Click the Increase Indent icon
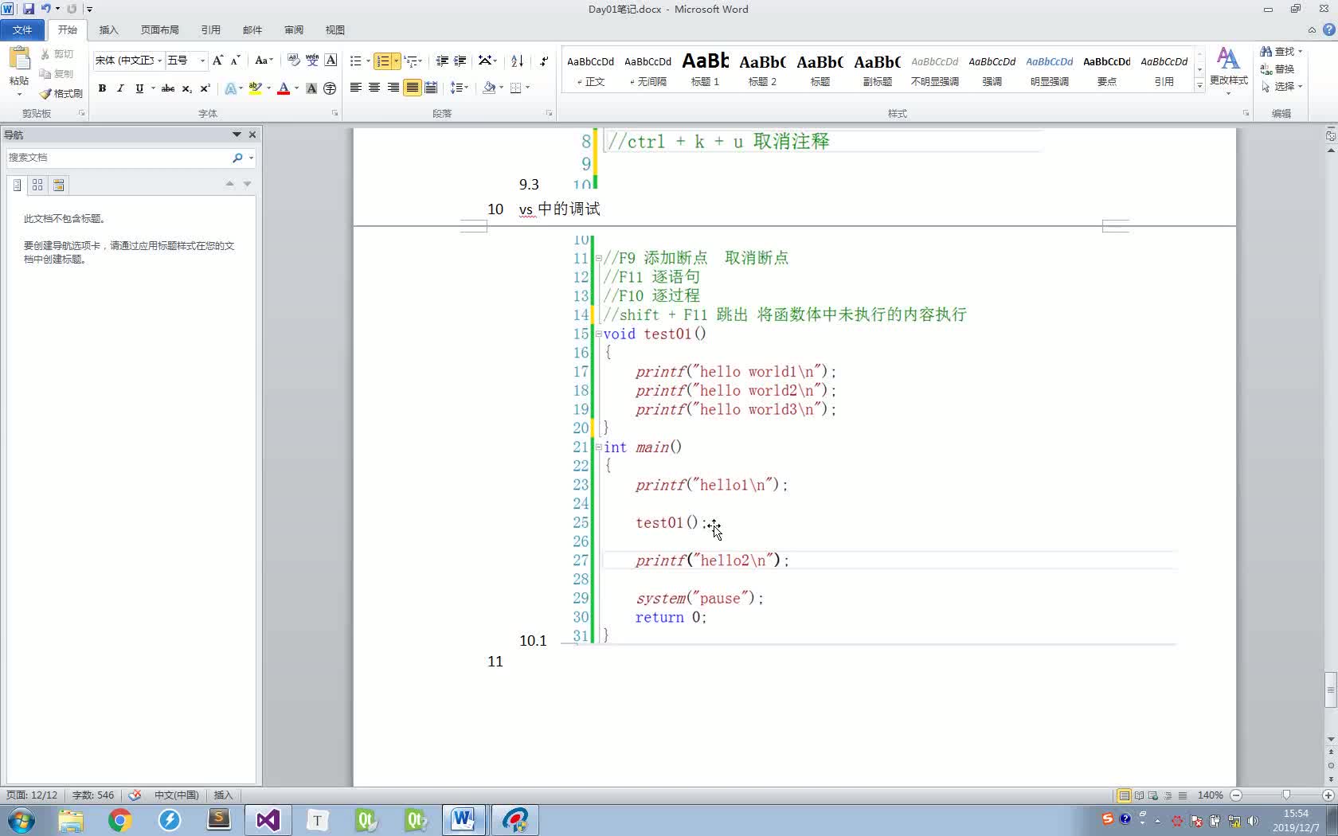 (460, 61)
